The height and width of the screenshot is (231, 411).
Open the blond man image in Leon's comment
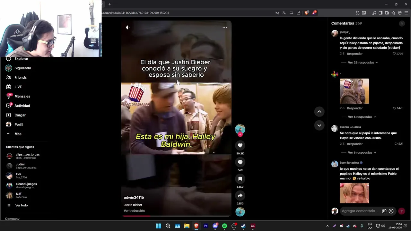click(x=354, y=193)
